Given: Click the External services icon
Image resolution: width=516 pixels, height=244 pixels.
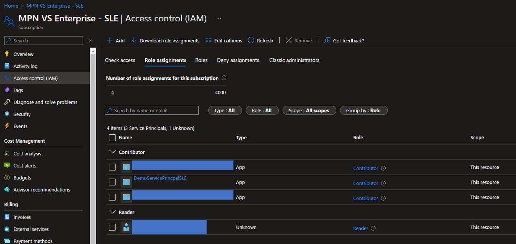Looking at the screenshot, I should [x=7, y=229].
